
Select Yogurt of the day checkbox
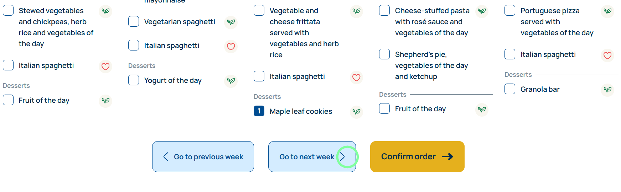click(x=134, y=80)
